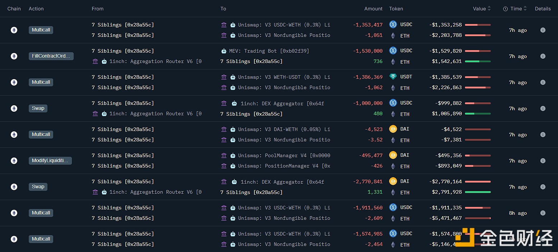
Task: Click the clock icon in the Time header
Action: 505,9
